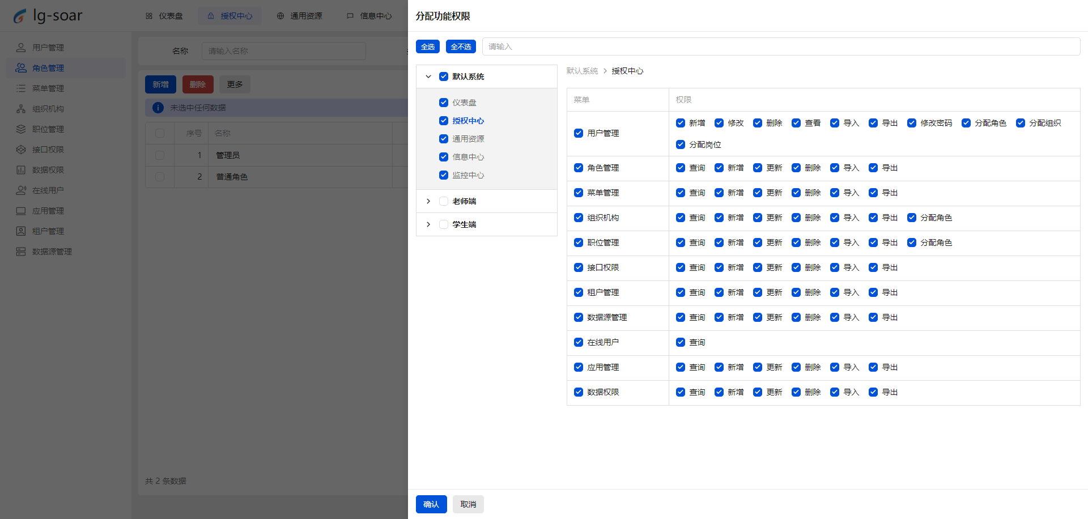Collapse the 默认系统 tree node
The width and height of the screenshot is (1088, 519).
point(428,76)
